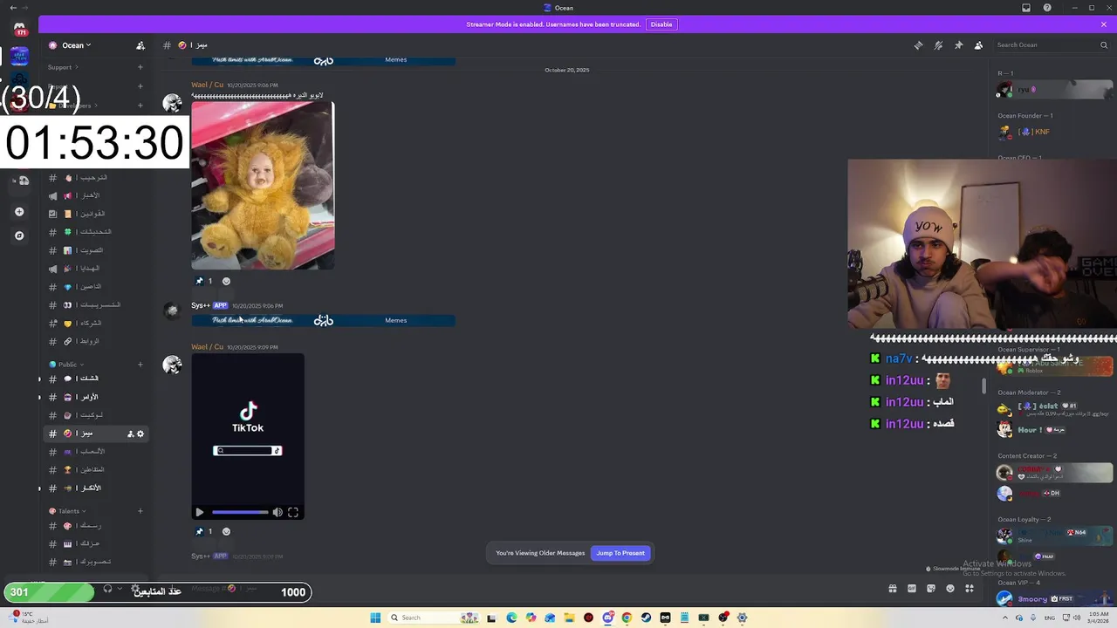Collapse the Public category

click(65, 365)
